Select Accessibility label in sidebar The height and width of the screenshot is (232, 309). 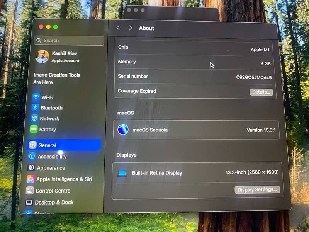tap(52, 157)
